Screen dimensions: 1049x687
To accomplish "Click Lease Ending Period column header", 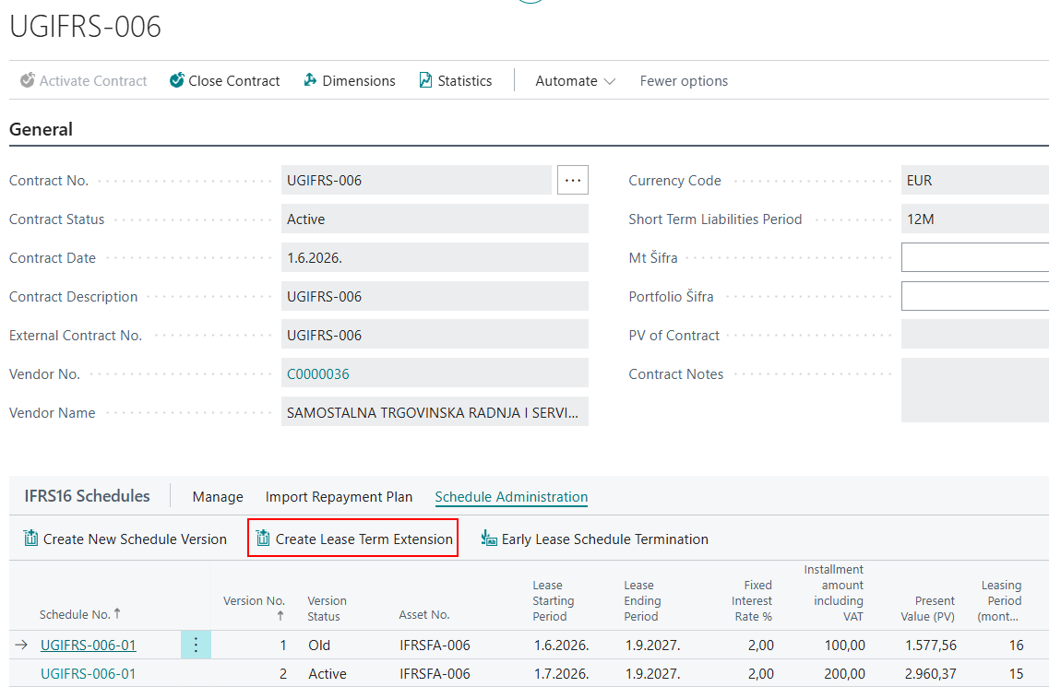I will pos(642,600).
